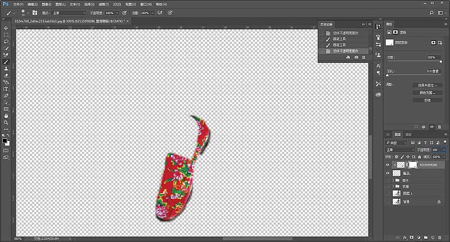Select the Move tool in the toolbar

point(6,28)
